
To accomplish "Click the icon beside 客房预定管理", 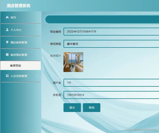I will pyautogui.click(x=7, y=55).
